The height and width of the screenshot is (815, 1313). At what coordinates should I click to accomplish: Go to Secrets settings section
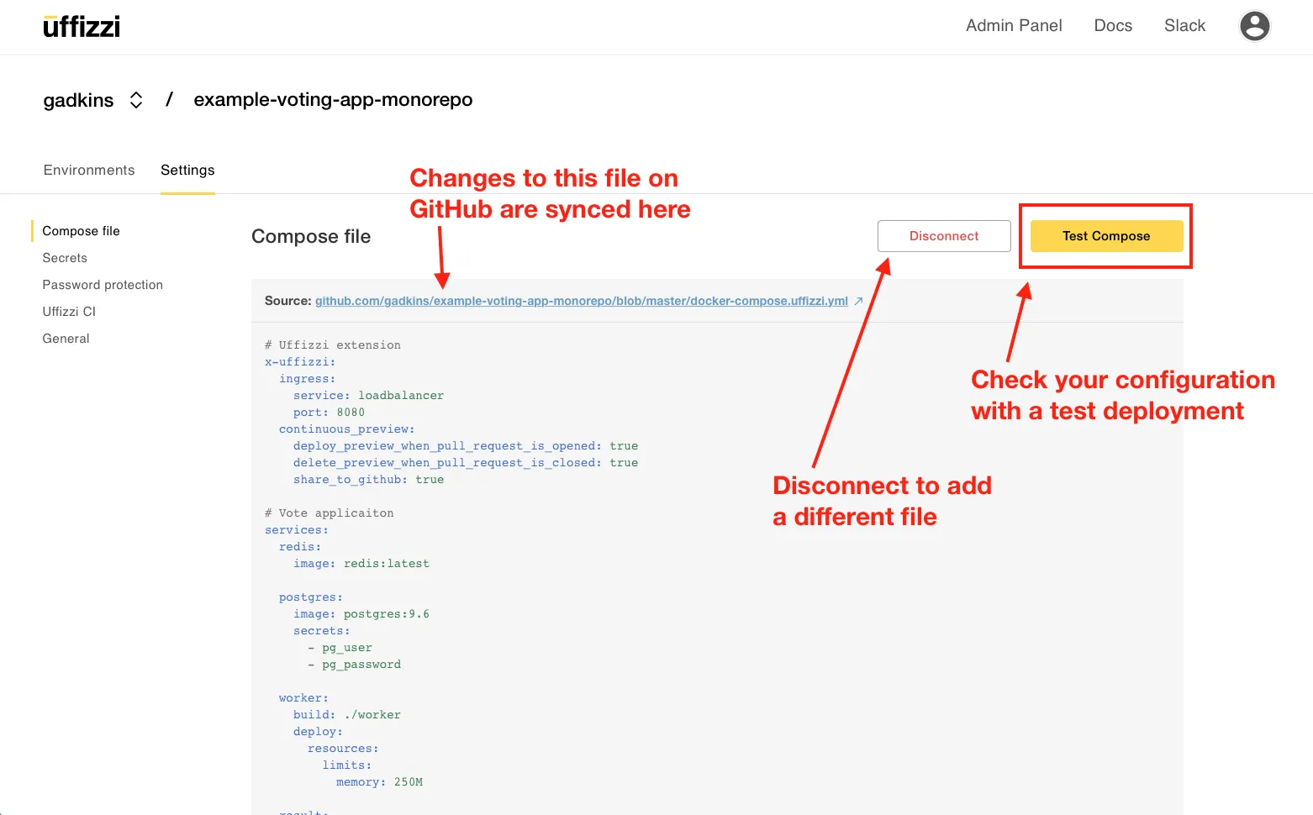(65, 258)
